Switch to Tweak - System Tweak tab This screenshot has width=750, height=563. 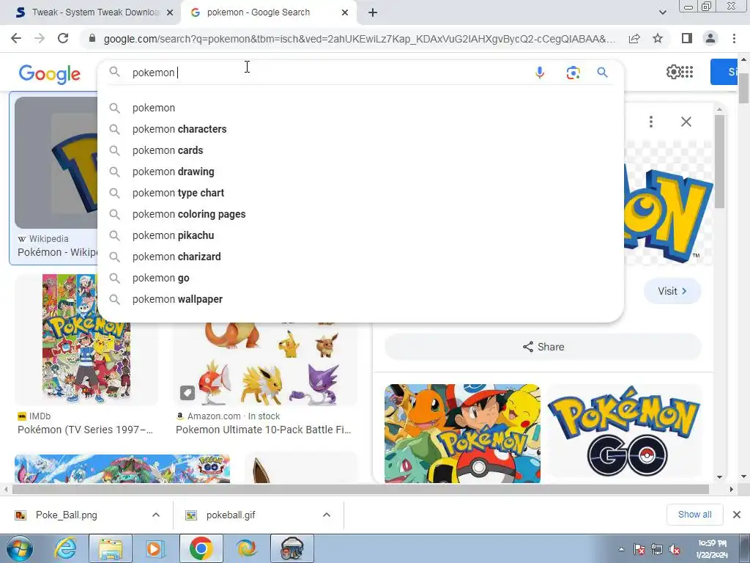pyautogui.click(x=90, y=12)
